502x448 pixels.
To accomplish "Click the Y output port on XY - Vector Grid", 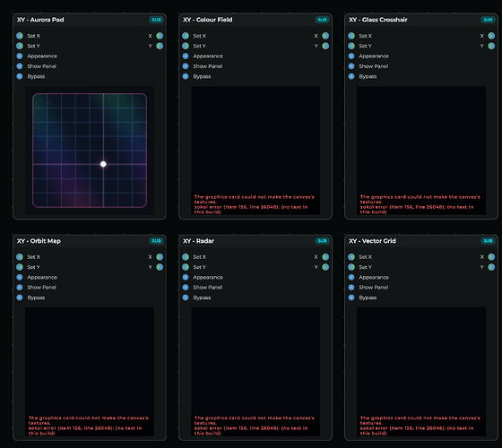I will [x=491, y=267].
